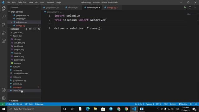Switch to the googlemeet.py tab
199x112 pixels.
pos(52,7)
